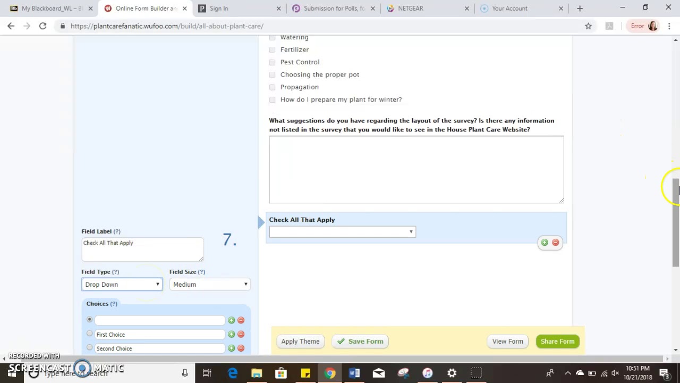View site security lock information

63,26
